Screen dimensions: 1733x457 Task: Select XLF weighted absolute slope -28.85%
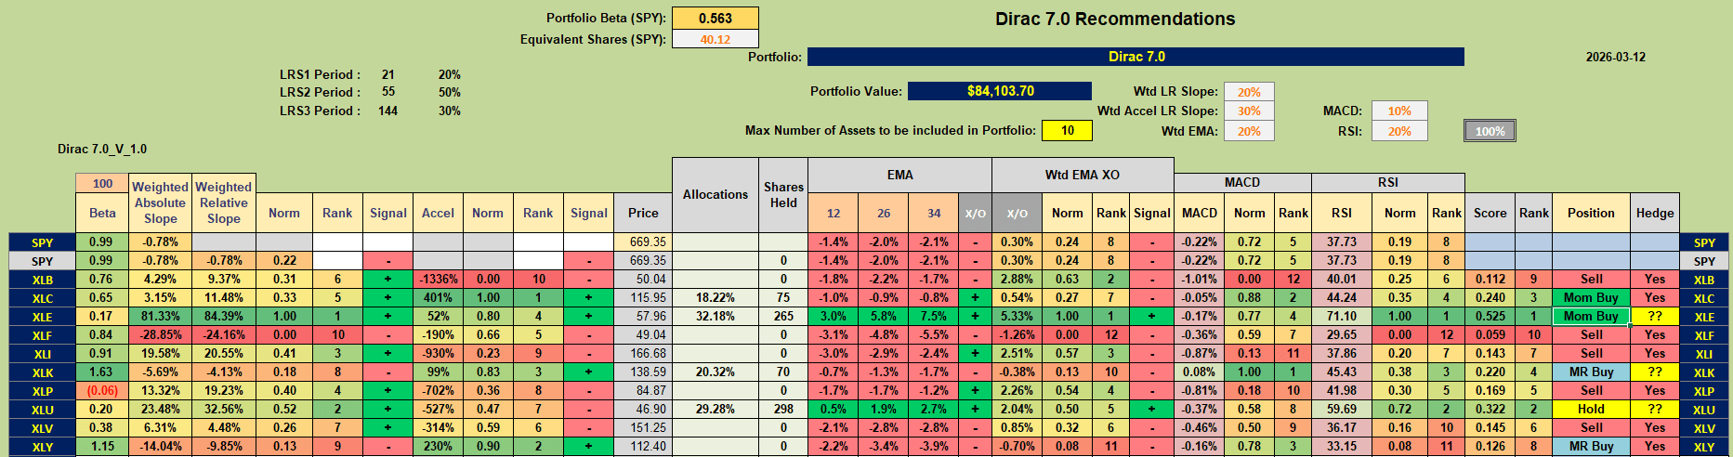[x=160, y=335]
